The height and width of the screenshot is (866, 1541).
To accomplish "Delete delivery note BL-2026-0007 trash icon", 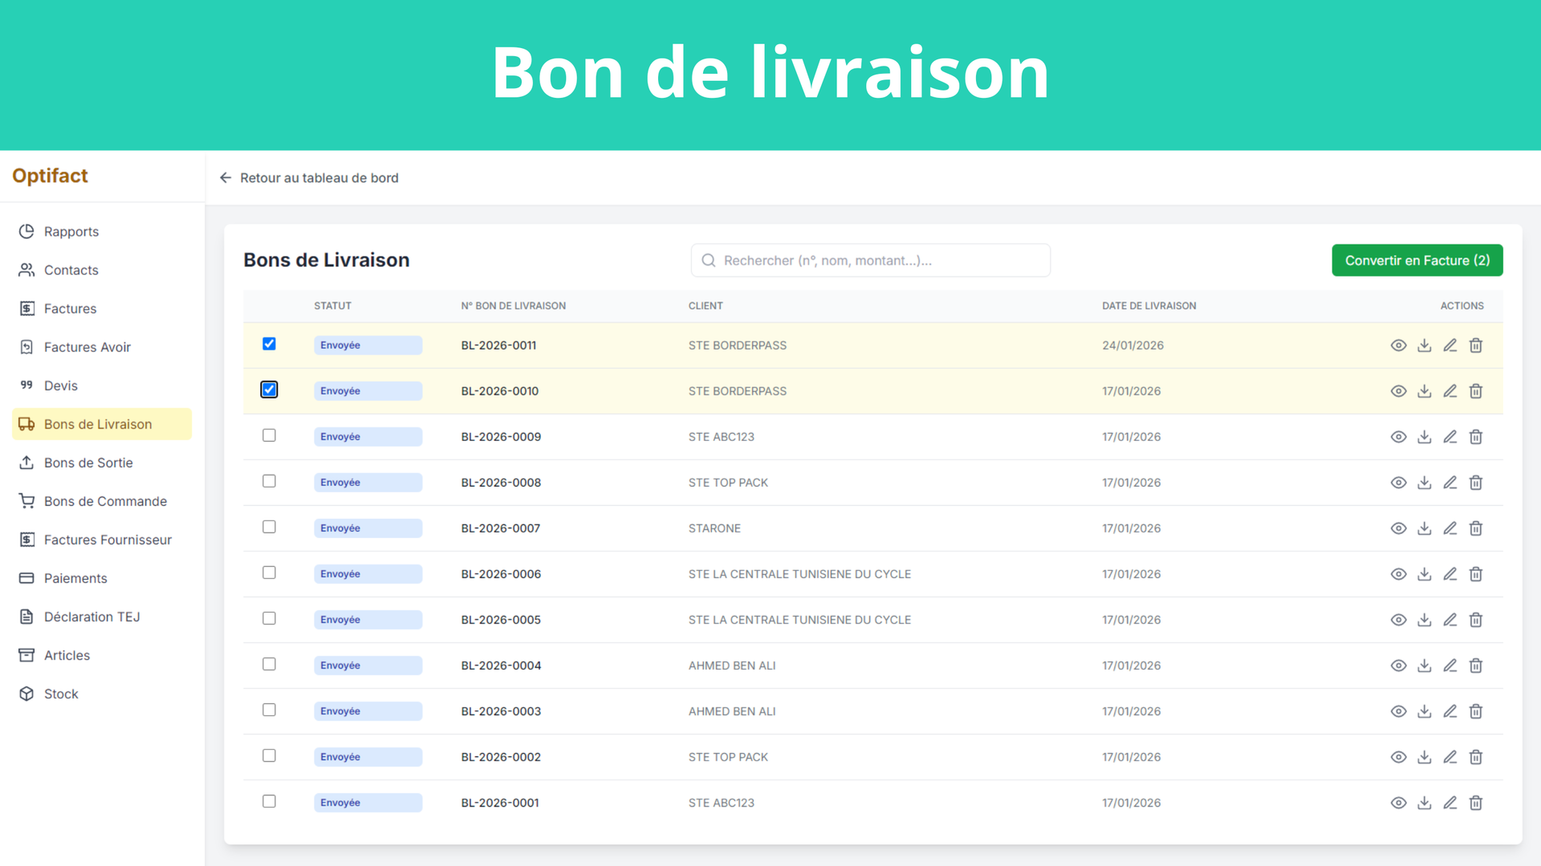I will 1475,528.
